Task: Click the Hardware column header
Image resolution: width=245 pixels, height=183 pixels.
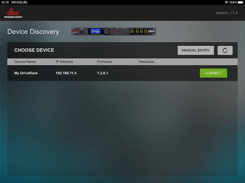Action: point(146,62)
